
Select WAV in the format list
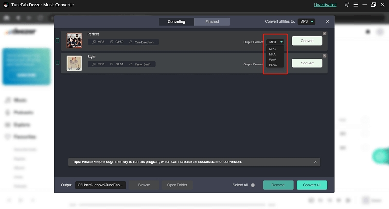pyautogui.click(x=273, y=60)
